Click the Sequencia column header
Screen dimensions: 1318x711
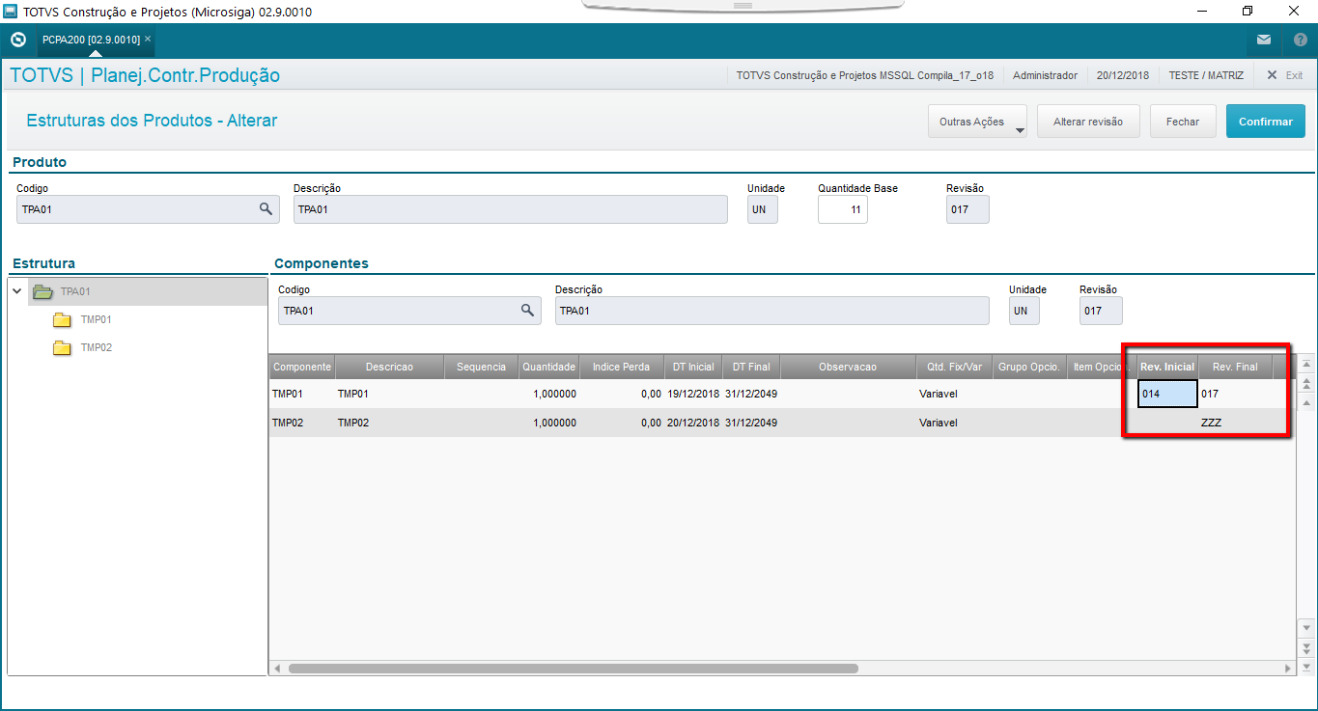pos(481,367)
